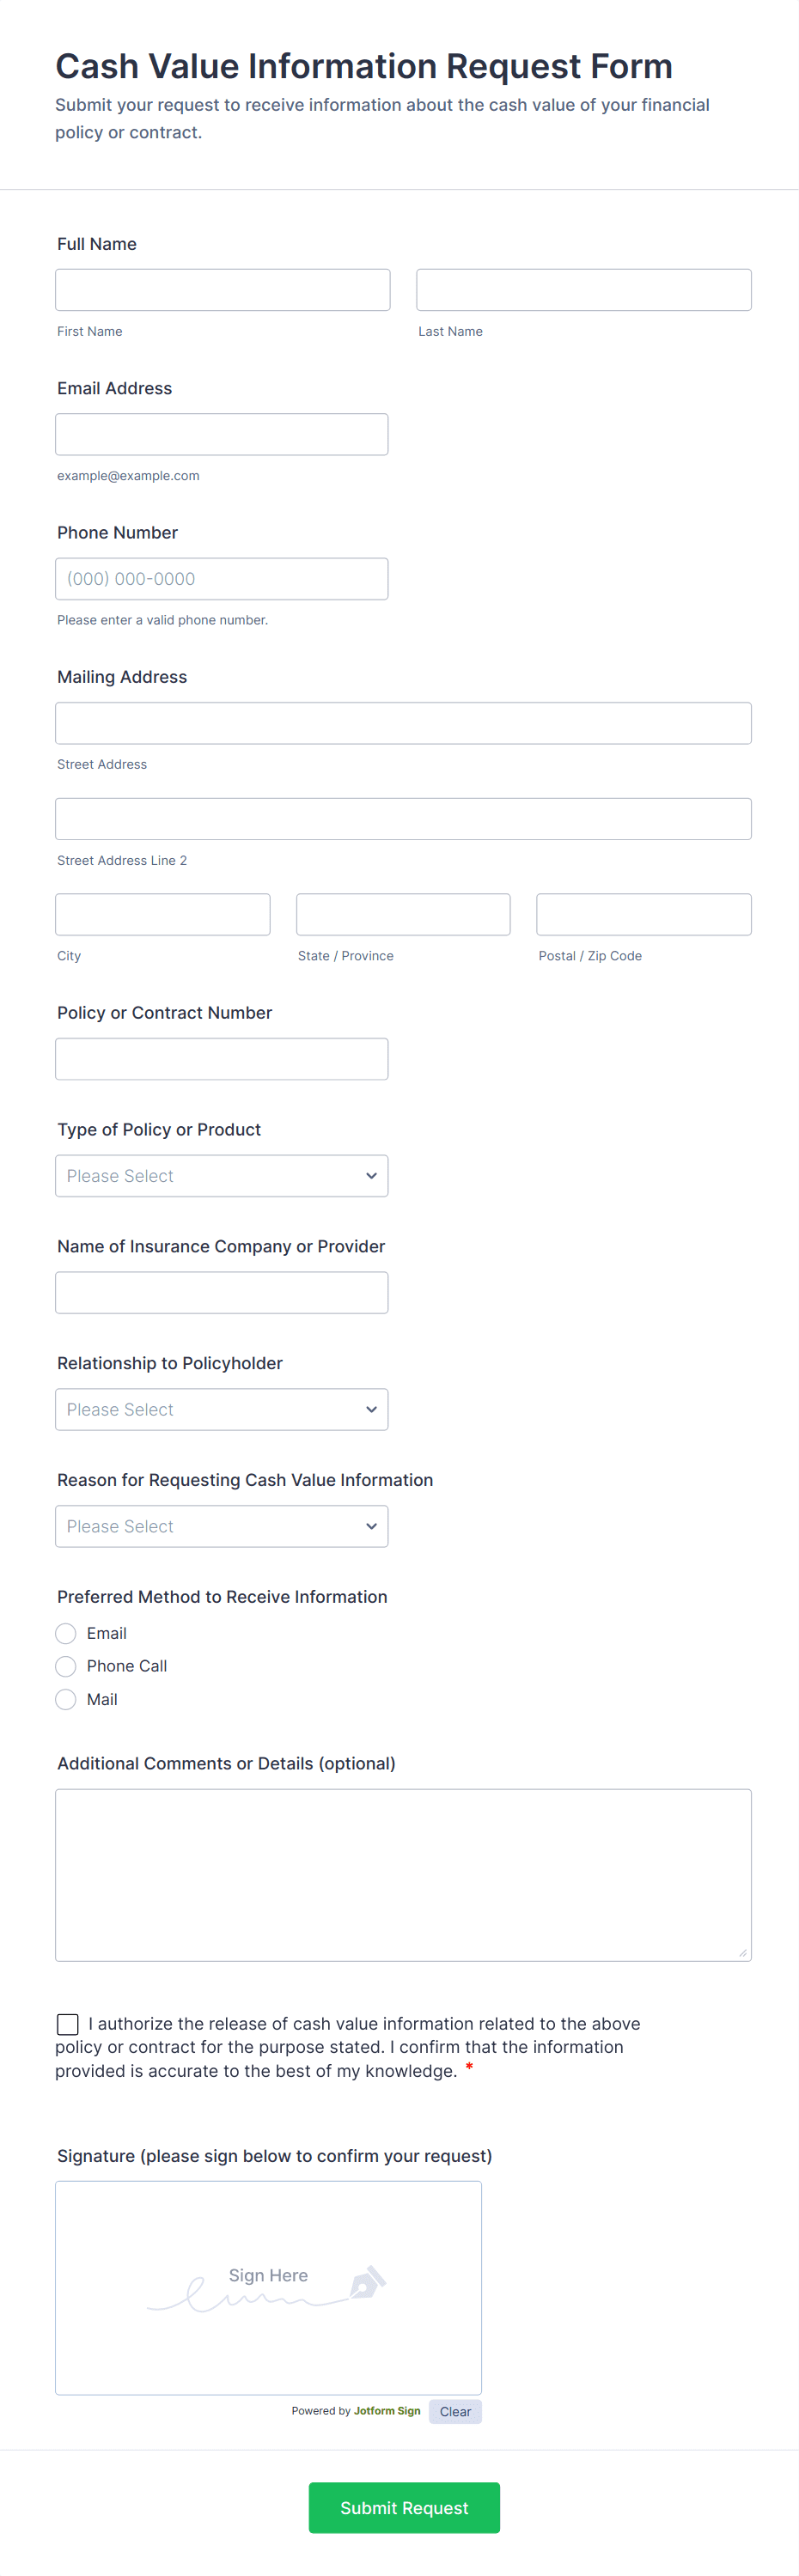The width and height of the screenshot is (799, 2576).
Task: Select the Mail radio option
Action: [x=66, y=1699]
